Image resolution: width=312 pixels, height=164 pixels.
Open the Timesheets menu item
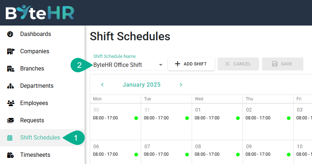click(35, 155)
